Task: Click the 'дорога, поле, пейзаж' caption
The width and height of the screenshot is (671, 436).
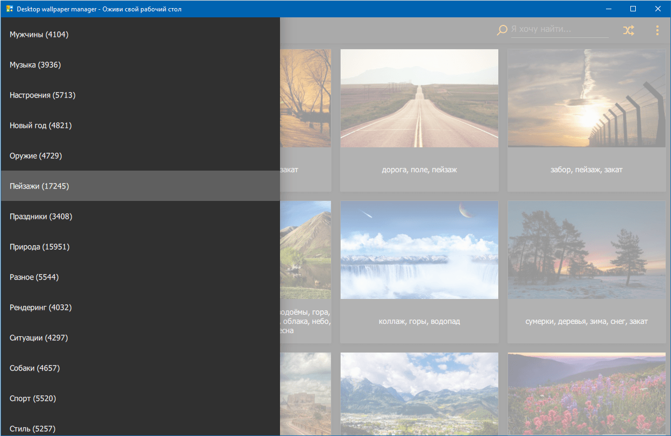Action: (x=419, y=170)
